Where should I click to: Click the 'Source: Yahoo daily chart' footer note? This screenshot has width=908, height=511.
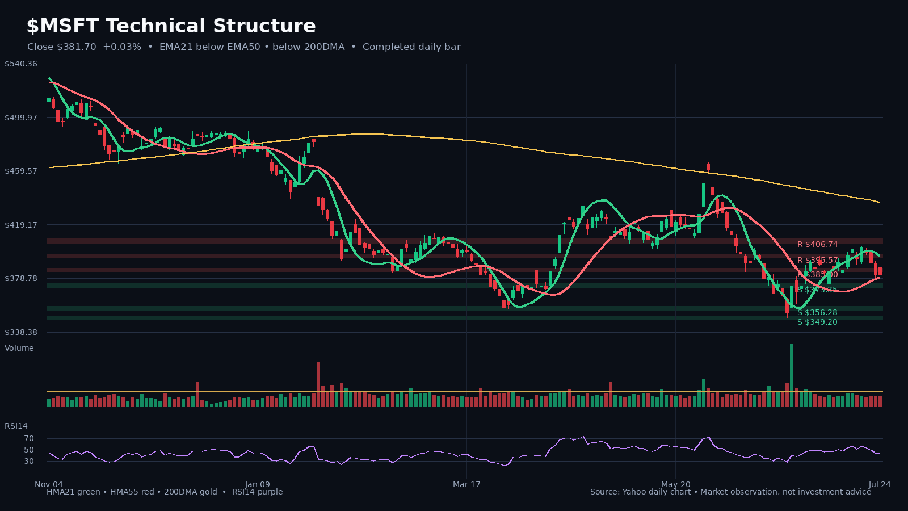pos(640,492)
